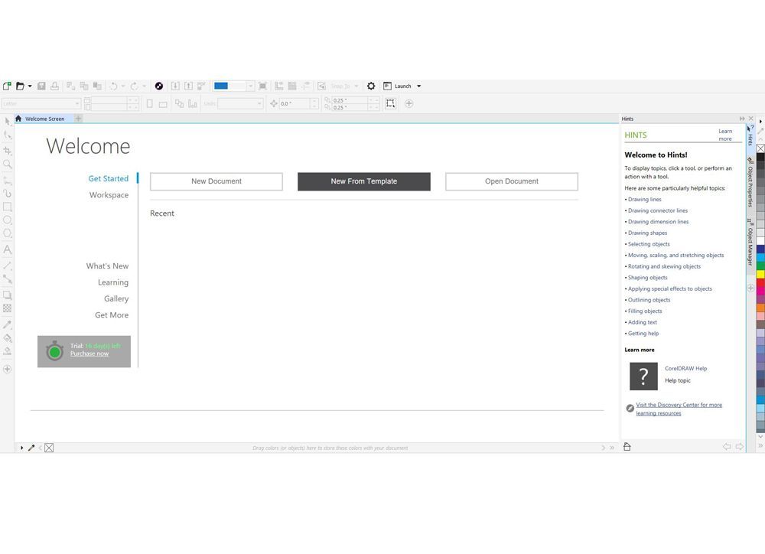Open the Getting help hint topic
765x554 pixels.
[643, 334]
